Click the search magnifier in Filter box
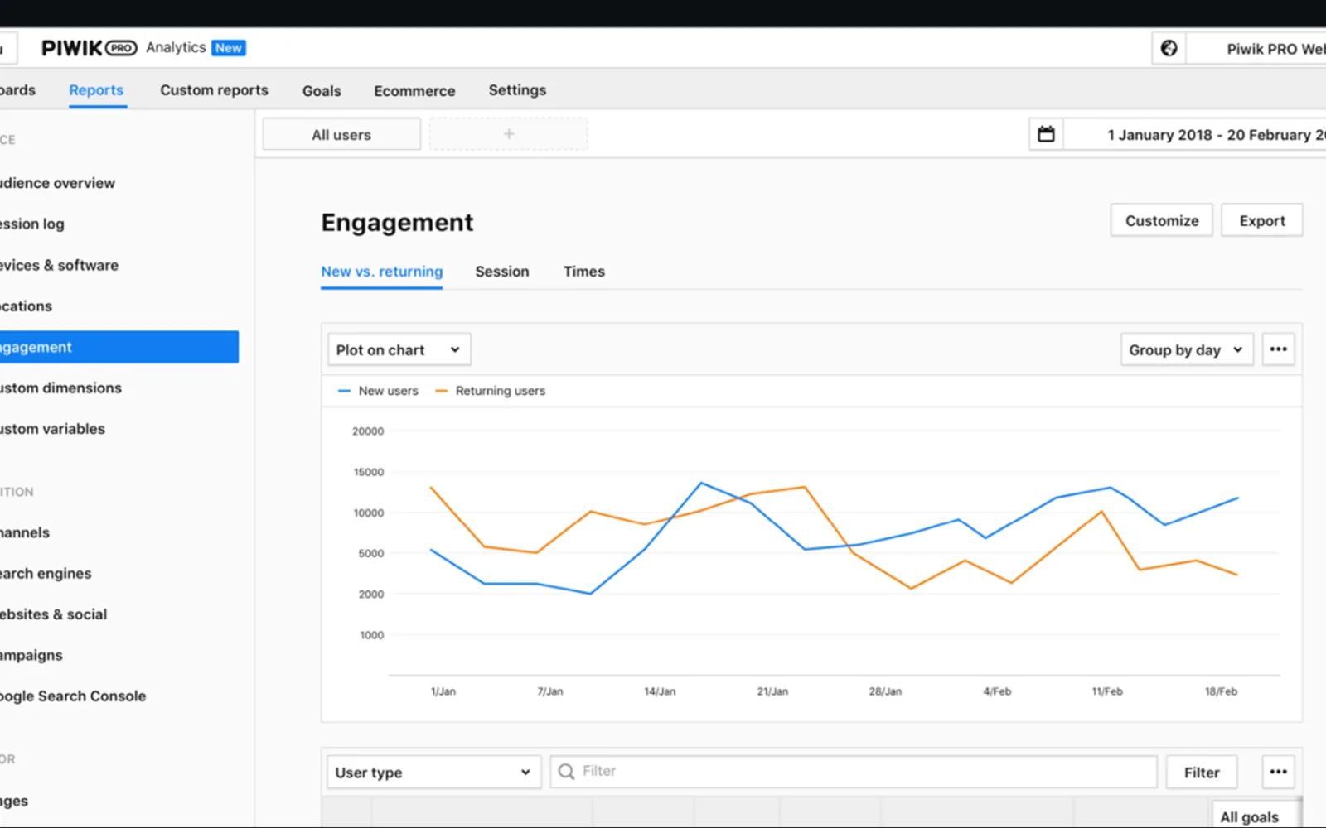Screen dimensions: 1326x828 coord(567,772)
